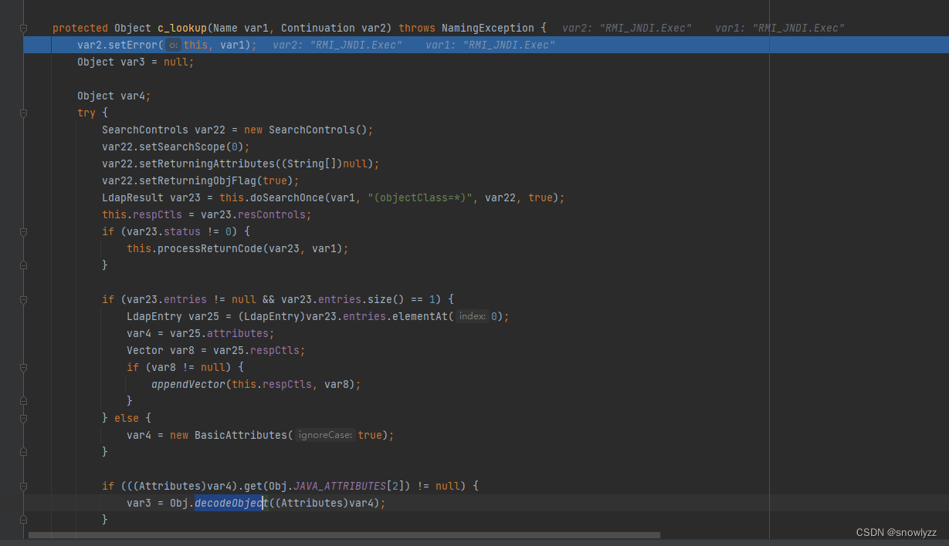The image size is (949, 546).
Task: Collapse the if (var23.status != 0) block
Action: tap(23, 231)
